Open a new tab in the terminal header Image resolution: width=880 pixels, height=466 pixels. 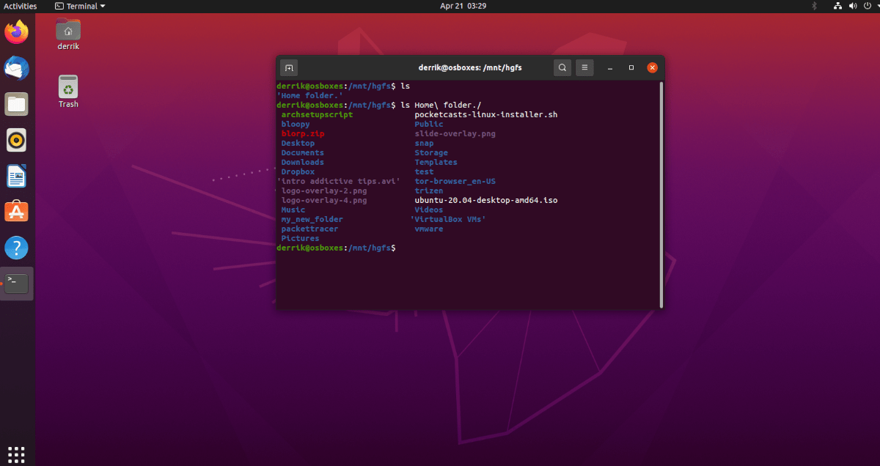(288, 67)
